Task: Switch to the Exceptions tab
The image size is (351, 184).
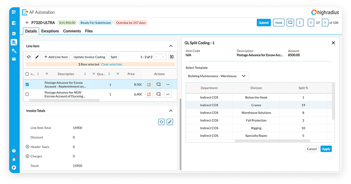Action: [50, 31]
